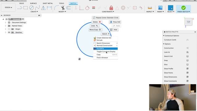Select the Offset tool
The image size is (197, 111).
pos(69,8)
